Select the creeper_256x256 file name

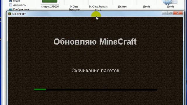coord(50,7)
